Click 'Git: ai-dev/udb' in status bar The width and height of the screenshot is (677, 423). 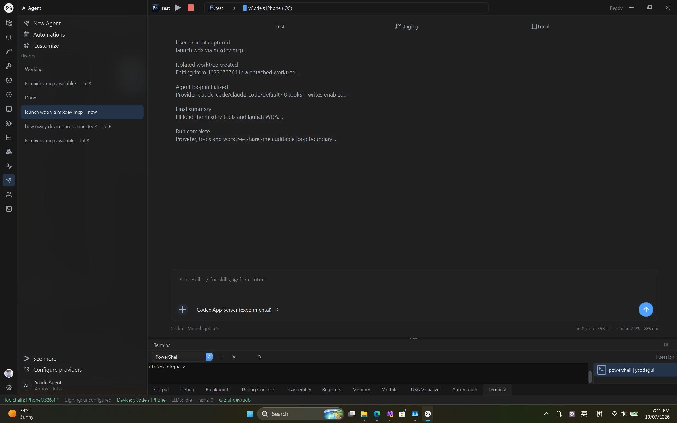235,400
